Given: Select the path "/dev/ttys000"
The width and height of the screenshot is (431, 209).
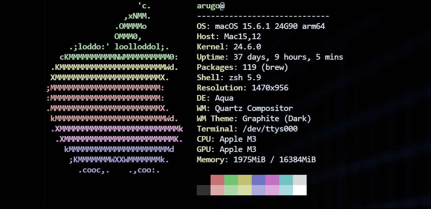Looking at the screenshot, I should [270, 129].
